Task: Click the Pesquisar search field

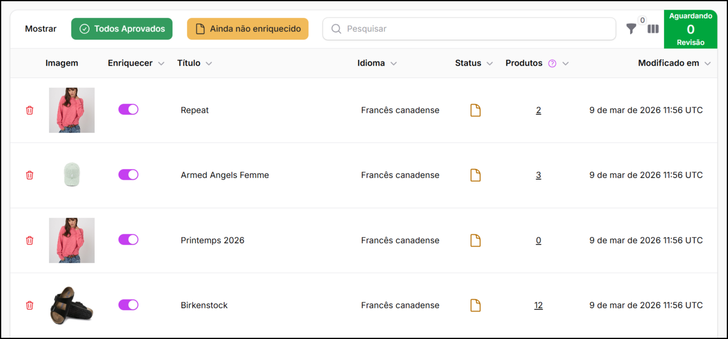Action: (x=469, y=29)
